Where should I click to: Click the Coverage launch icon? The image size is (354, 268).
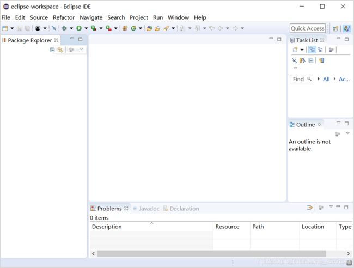94,28
